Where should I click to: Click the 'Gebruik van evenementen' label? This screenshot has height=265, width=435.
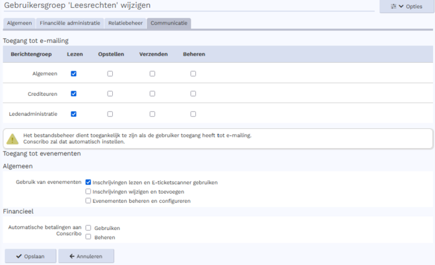click(x=49, y=182)
